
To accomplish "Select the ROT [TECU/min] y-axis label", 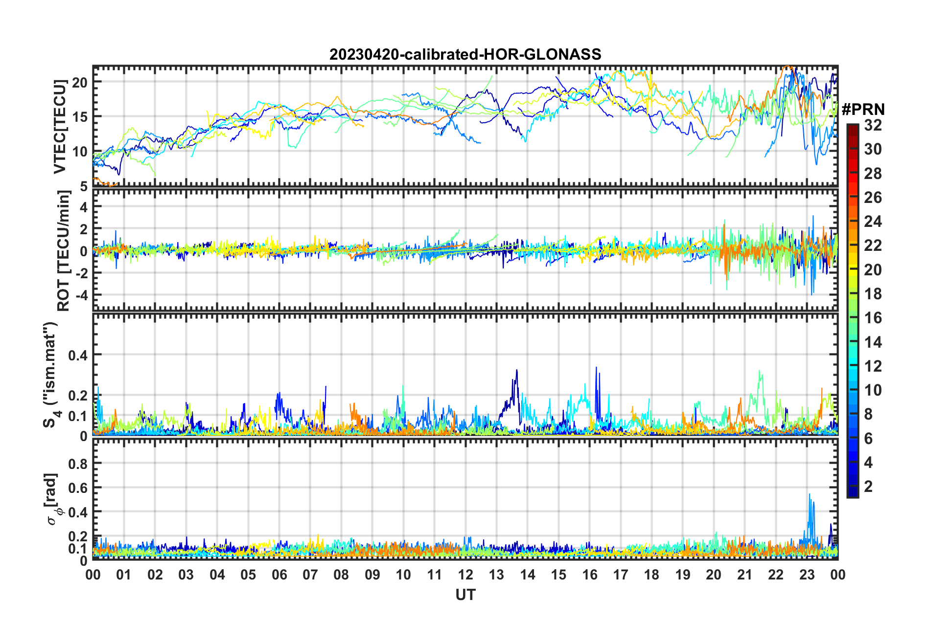I will pyautogui.click(x=64, y=251).
